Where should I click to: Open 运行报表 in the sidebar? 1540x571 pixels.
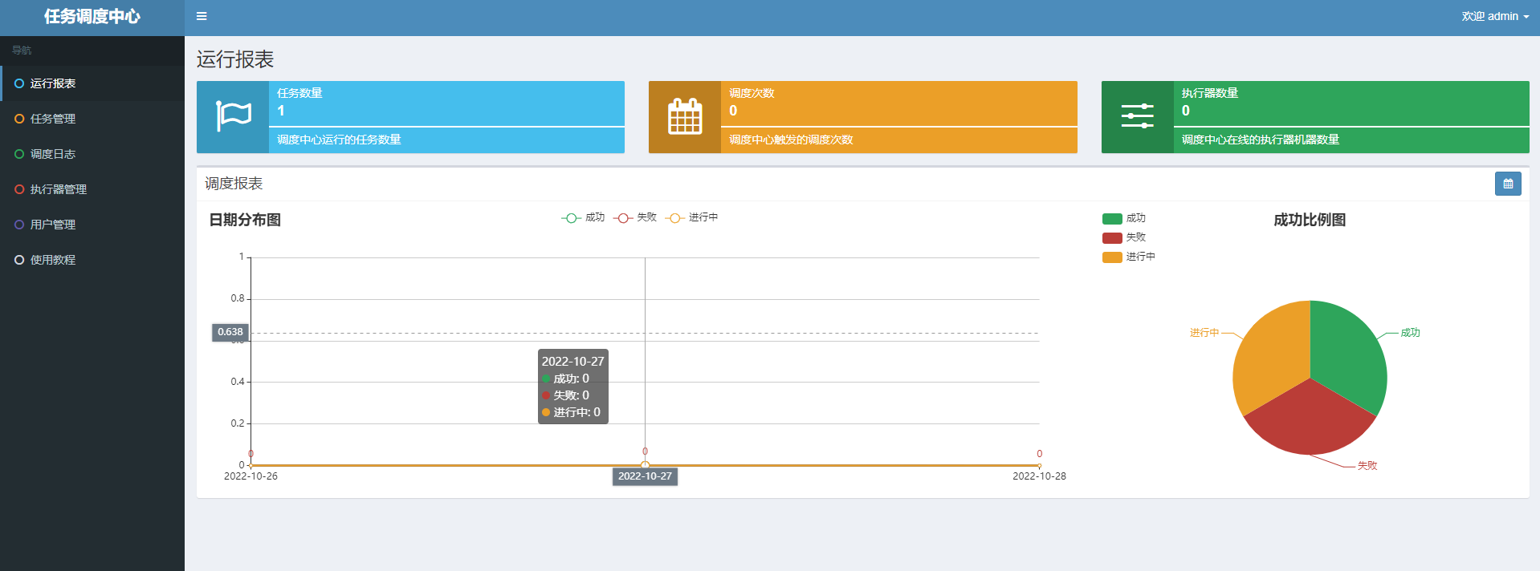53,83
